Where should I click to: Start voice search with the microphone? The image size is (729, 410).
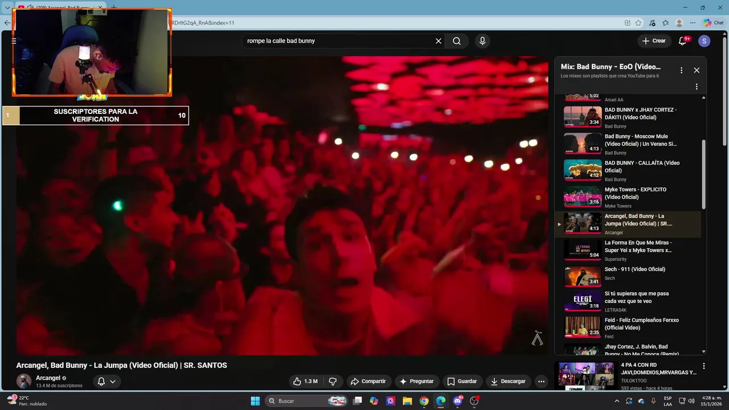482,41
